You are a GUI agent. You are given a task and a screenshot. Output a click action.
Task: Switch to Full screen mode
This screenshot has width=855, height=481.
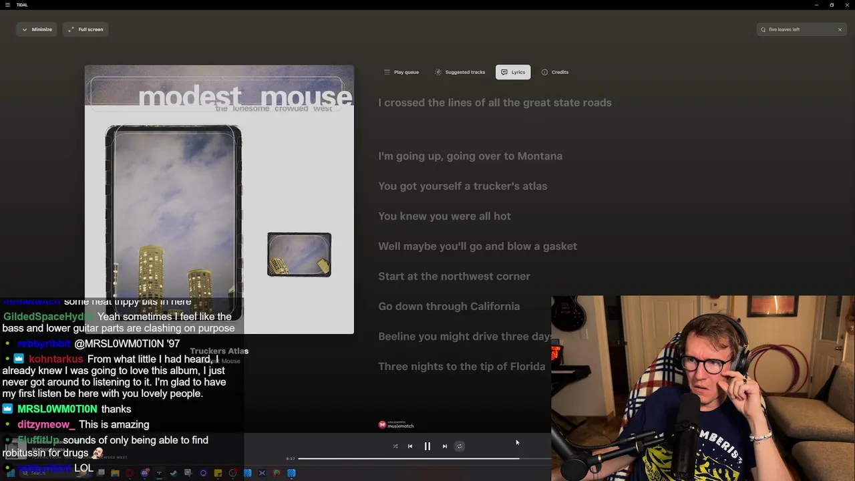[x=85, y=29]
